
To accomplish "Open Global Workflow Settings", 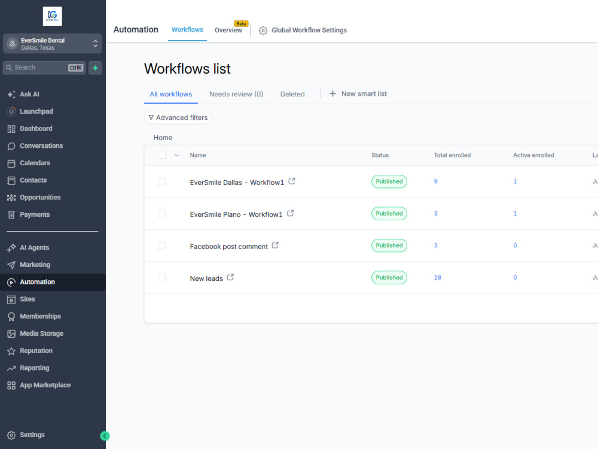I will click(303, 31).
